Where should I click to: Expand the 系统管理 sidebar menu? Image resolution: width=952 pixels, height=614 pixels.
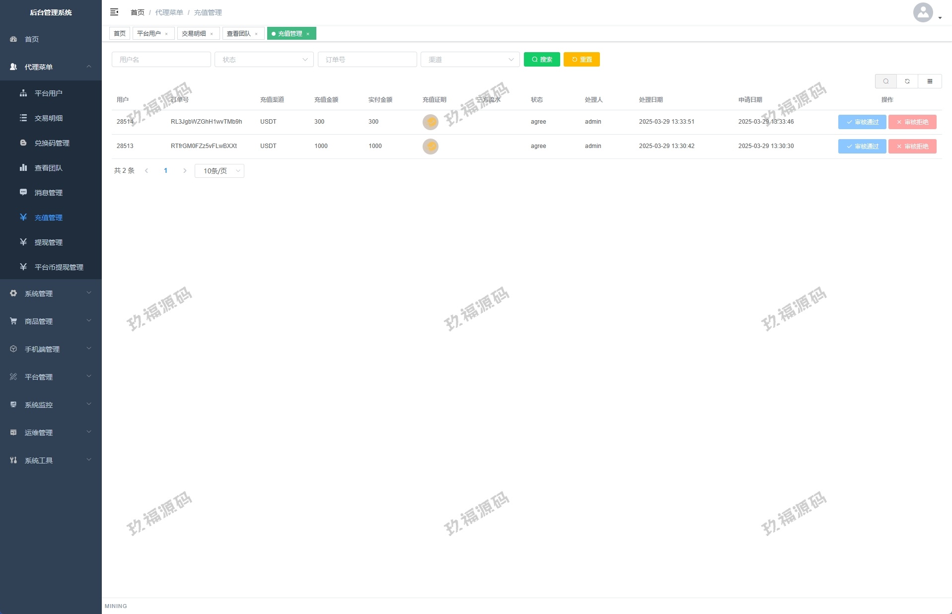[51, 294]
